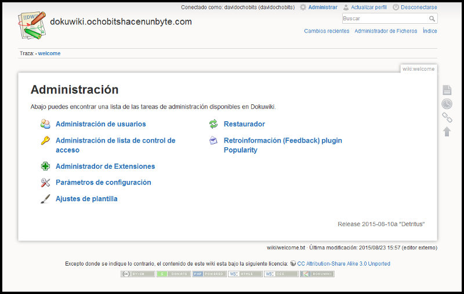Click the wiki/welcome.txt footer text
This screenshot has height=294, width=464.
coord(286,248)
